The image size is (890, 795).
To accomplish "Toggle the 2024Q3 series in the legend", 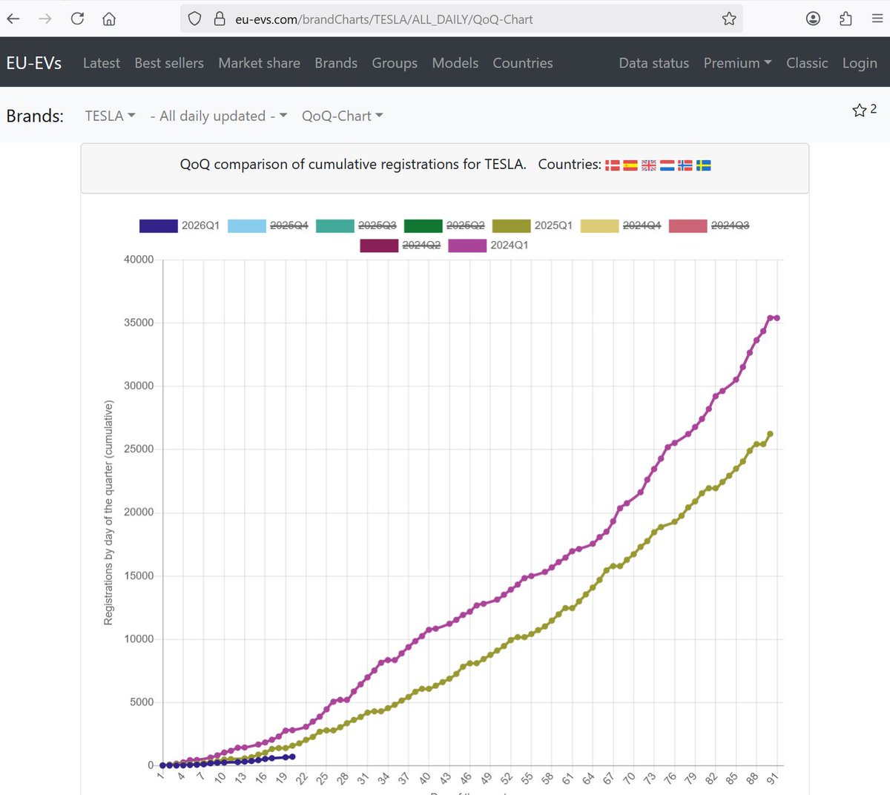I will [x=709, y=225].
